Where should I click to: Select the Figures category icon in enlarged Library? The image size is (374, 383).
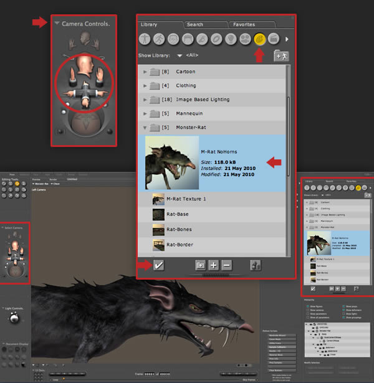coord(145,39)
